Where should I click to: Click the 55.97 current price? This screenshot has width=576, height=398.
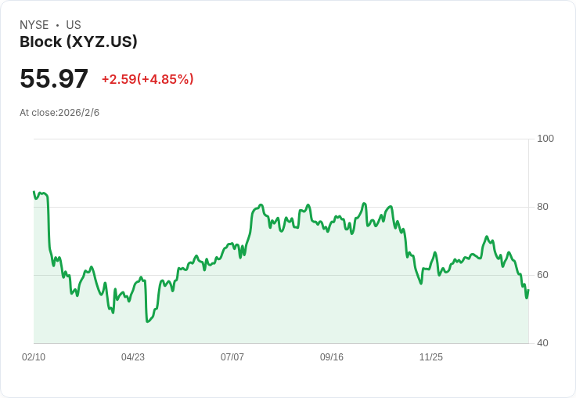[54, 79]
